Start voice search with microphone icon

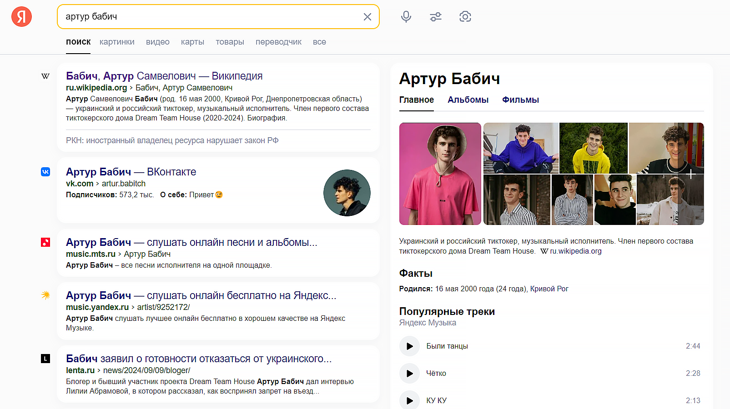[x=406, y=17]
